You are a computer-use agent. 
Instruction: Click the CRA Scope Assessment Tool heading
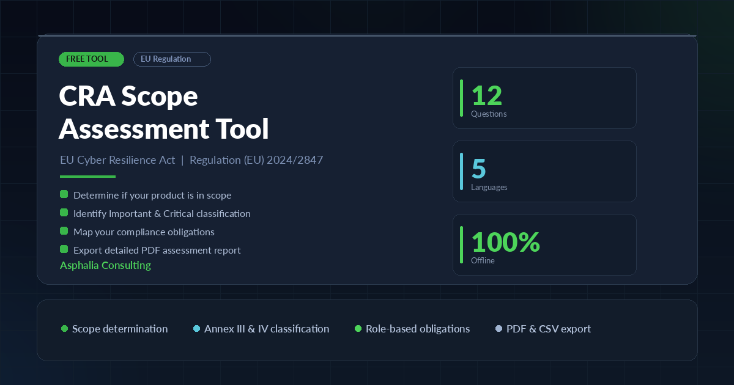163,112
